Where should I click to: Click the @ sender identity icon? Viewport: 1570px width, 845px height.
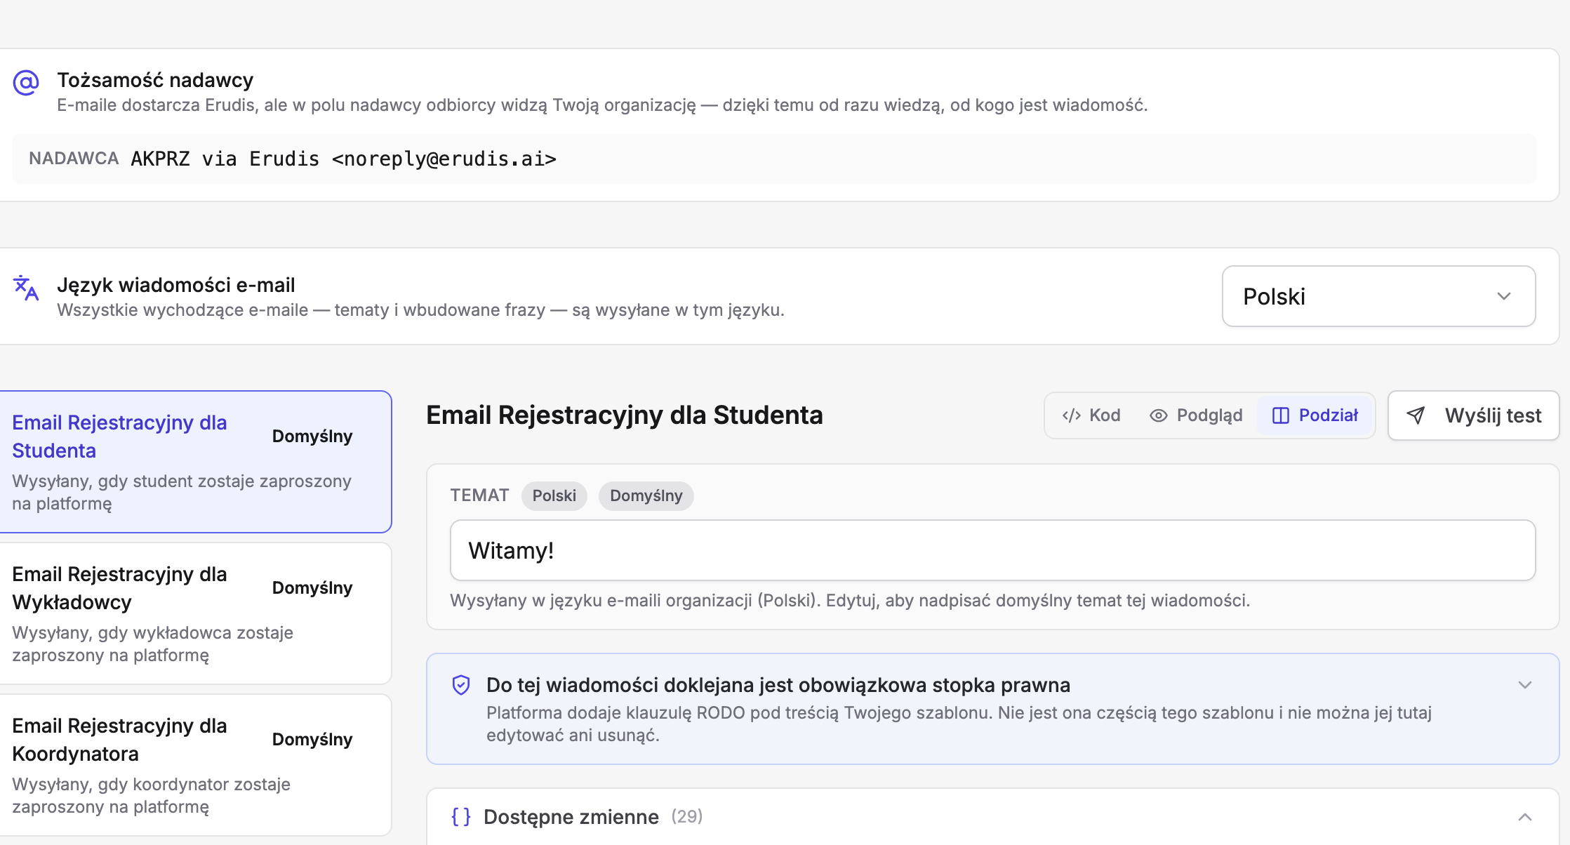(26, 83)
